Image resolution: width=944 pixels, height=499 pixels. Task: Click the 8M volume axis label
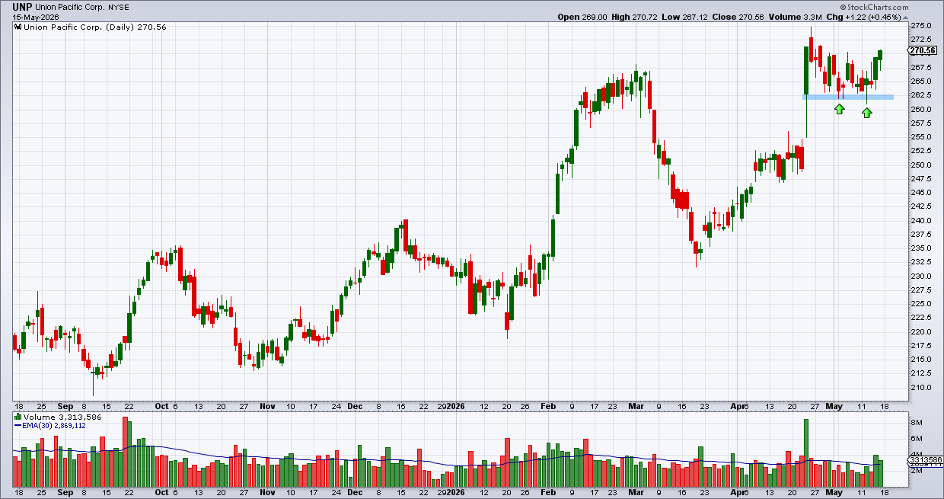point(917,422)
